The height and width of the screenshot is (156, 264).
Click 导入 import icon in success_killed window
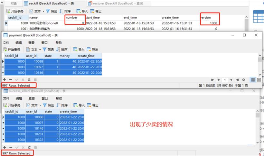(79, 105)
